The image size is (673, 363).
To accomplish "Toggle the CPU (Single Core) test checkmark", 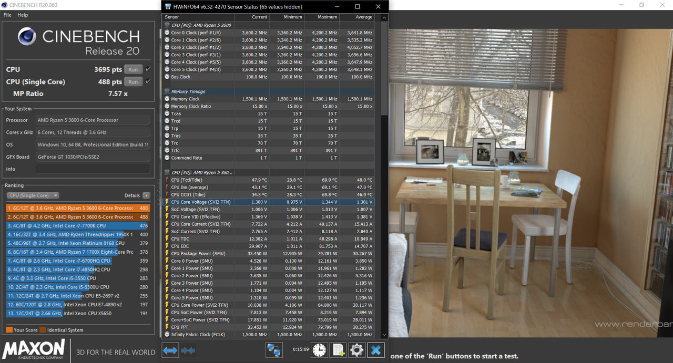I will 148,81.
